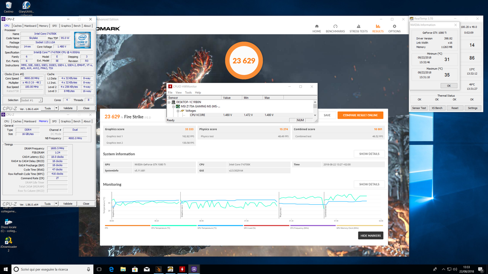Click Reset button in RealTemp

pyautogui.click(x=455, y=108)
